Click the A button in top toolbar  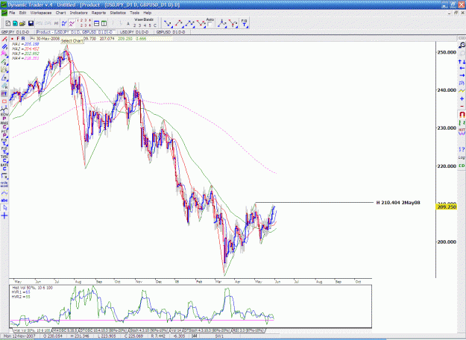click(x=128, y=24)
